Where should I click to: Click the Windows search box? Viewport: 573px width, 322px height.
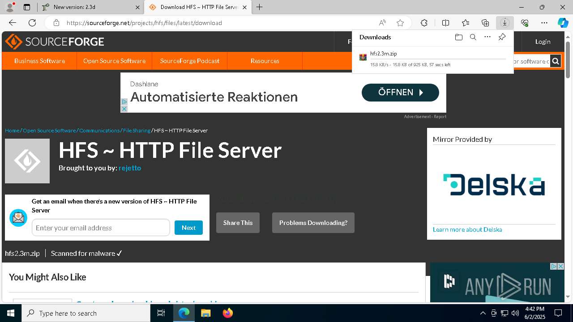tap(86, 313)
